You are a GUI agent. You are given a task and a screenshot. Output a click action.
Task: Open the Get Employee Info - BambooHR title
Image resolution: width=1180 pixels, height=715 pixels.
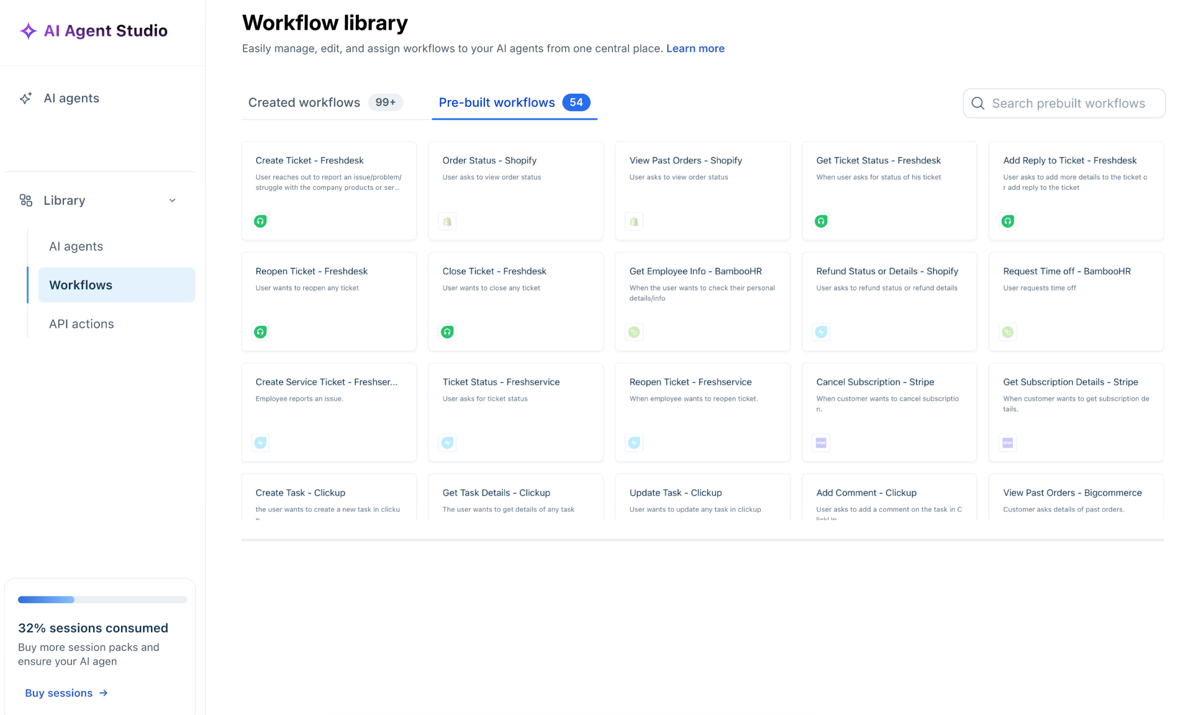[696, 271]
